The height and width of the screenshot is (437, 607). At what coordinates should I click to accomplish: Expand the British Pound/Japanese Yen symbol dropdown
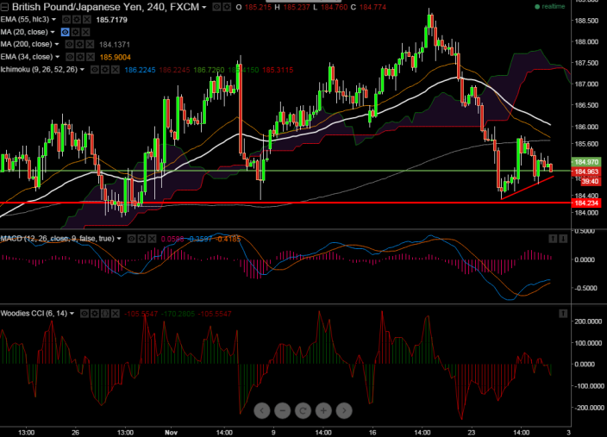[204, 6]
